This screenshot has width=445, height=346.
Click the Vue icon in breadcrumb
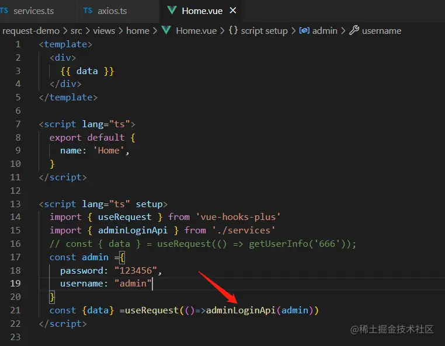tap(166, 30)
